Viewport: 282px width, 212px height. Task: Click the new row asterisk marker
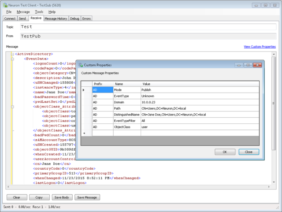tap(84, 133)
